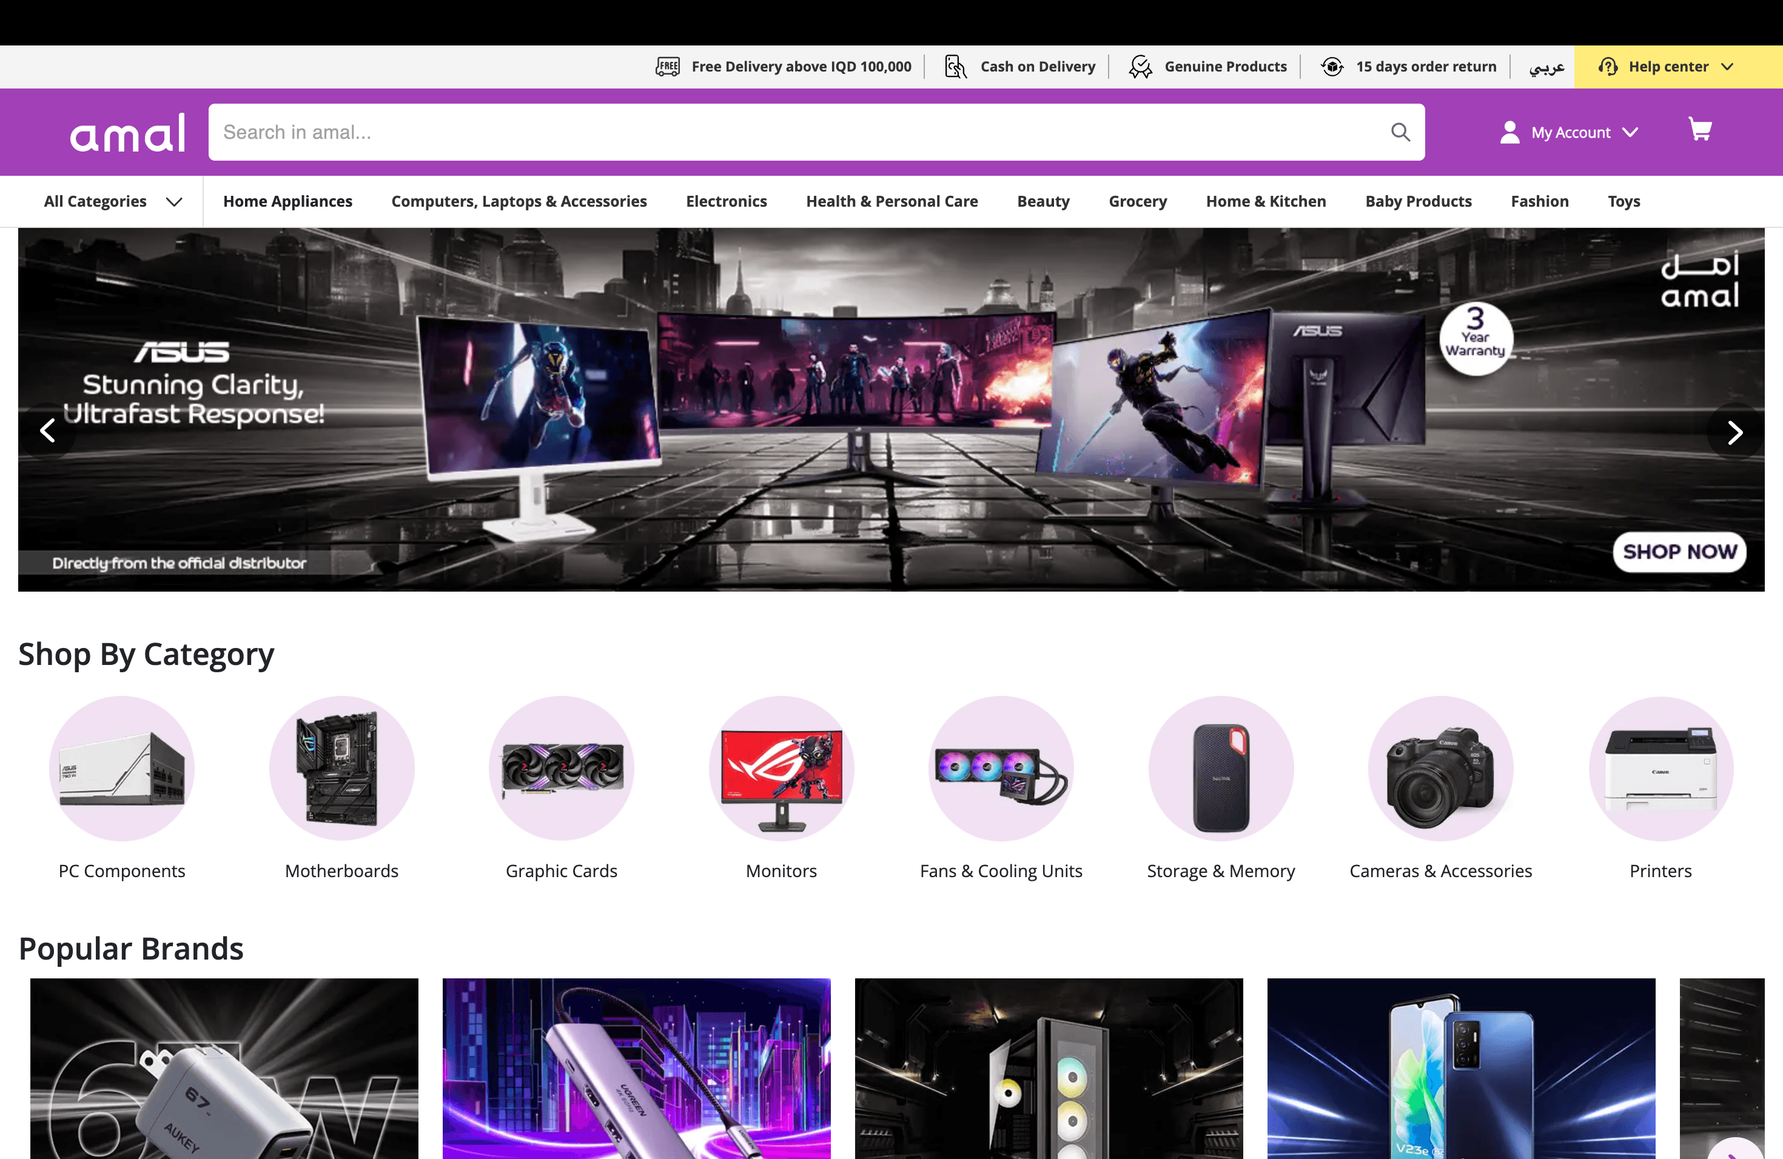Click Cash on Delivery text
The image size is (1783, 1159).
1038,67
